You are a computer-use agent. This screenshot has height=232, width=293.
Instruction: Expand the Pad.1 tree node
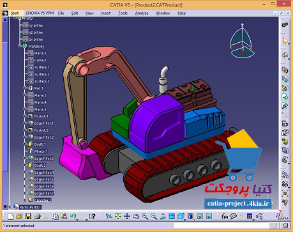tap(25, 88)
